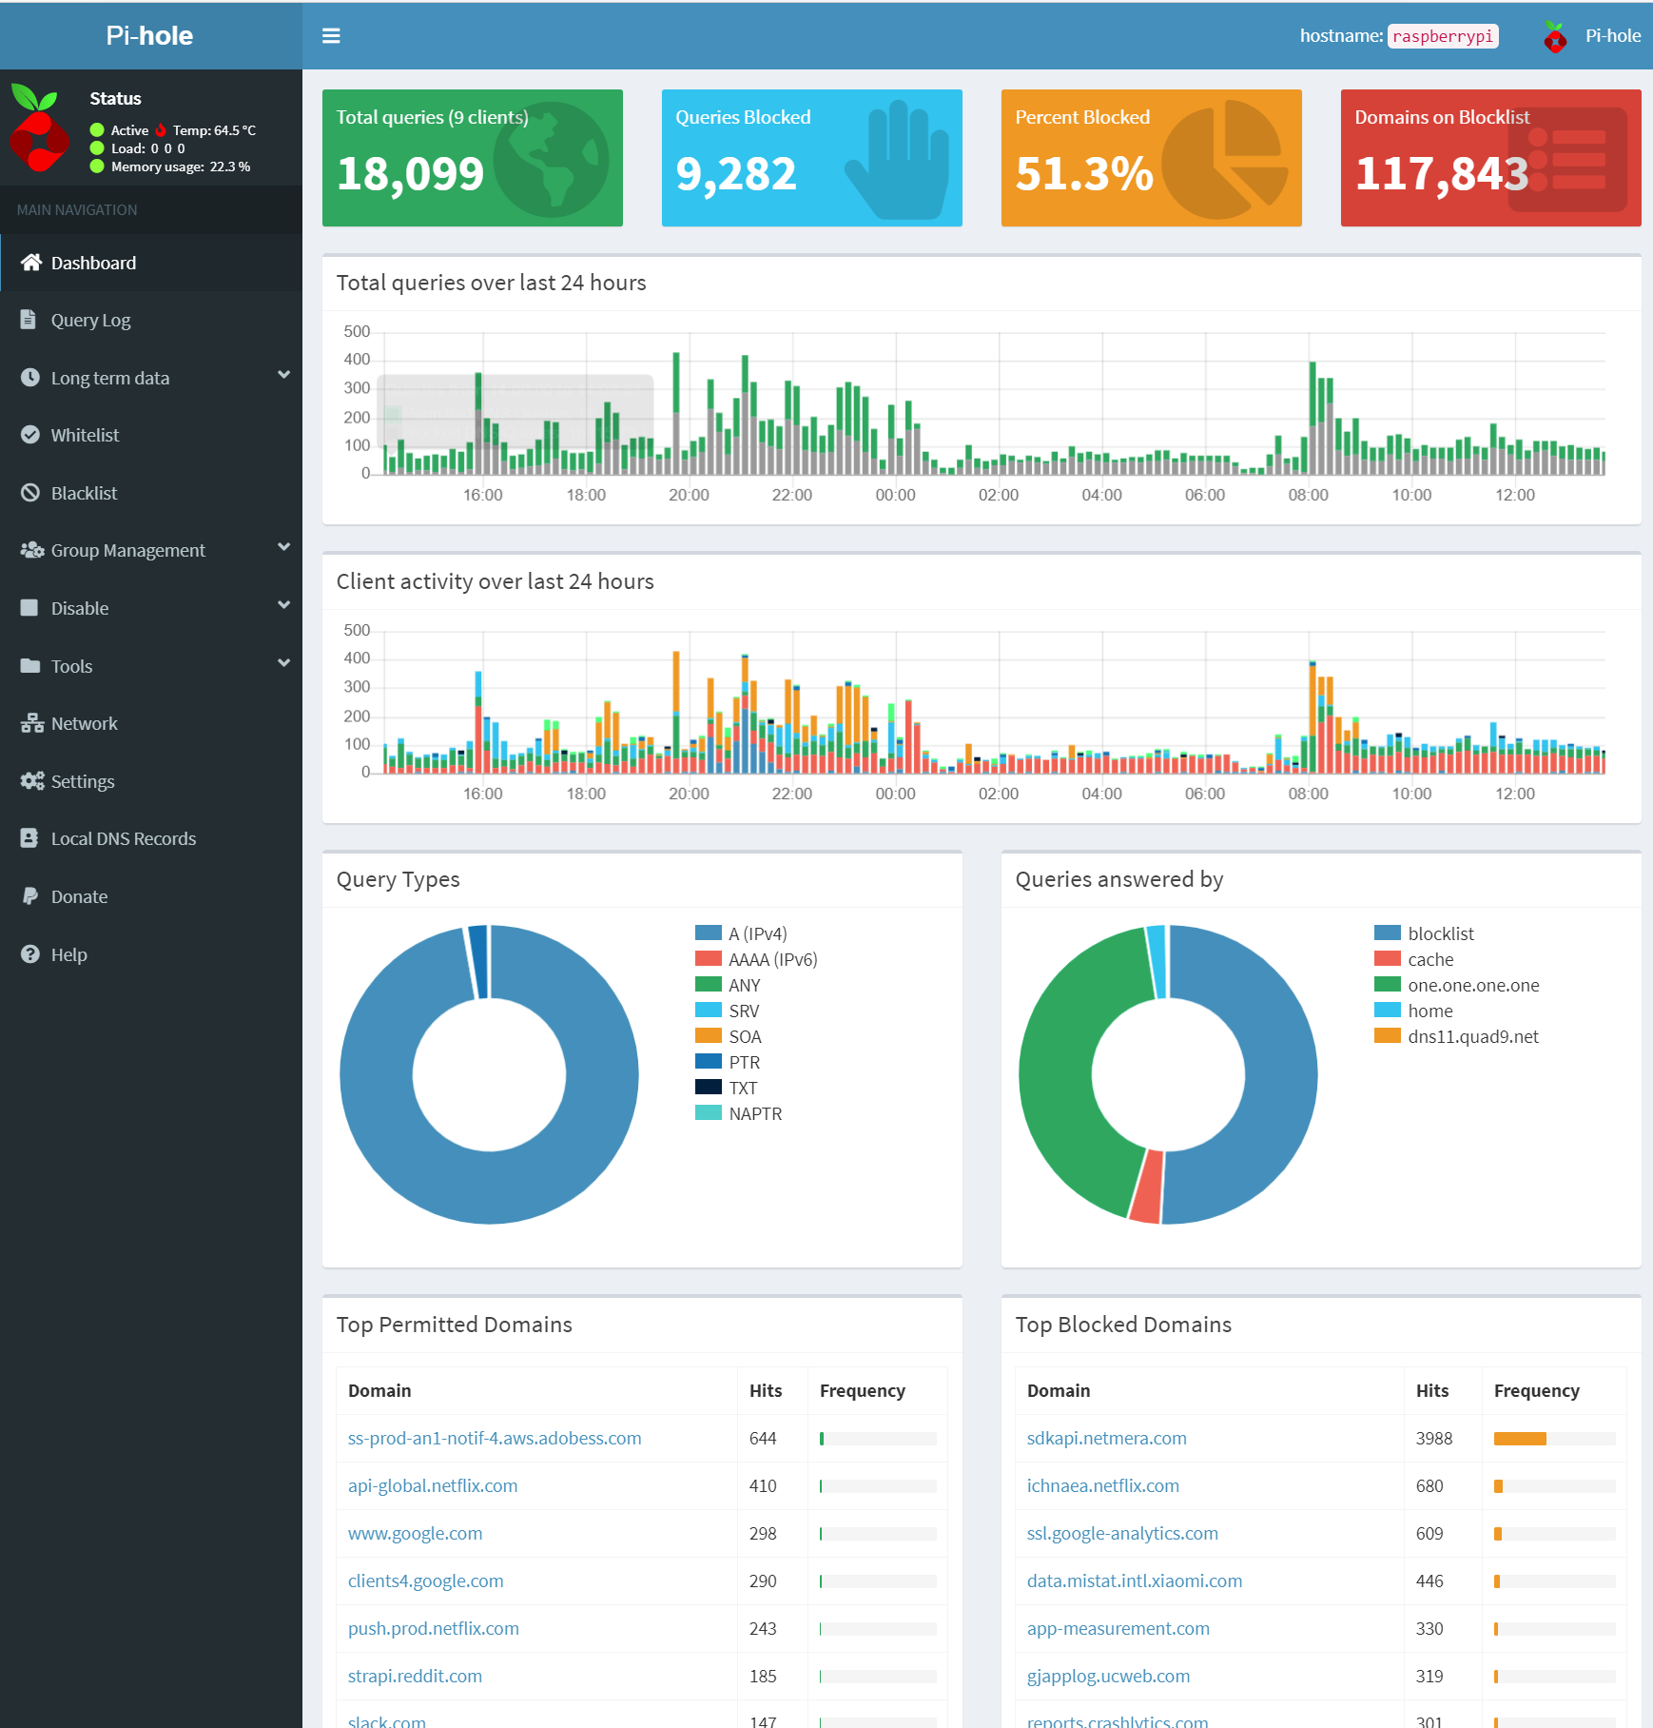The width and height of the screenshot is (1653, 1728).
Task: Click the list icon on Domains on Blocklist card
Action: click(x=1567, y=160)
